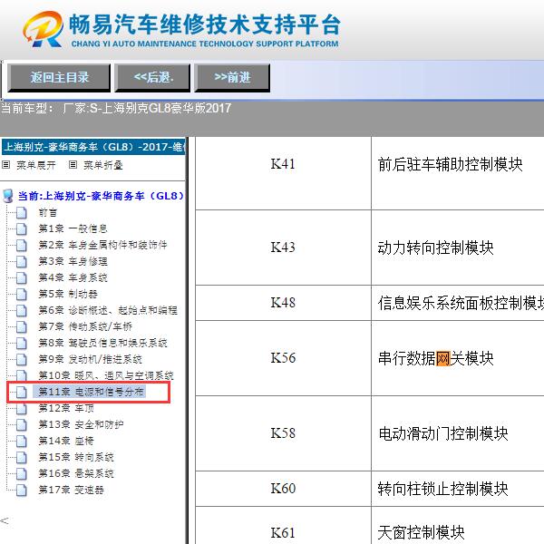
Task: Open 第10章 暖风、通风与空调系统
Action: (106, 375)
